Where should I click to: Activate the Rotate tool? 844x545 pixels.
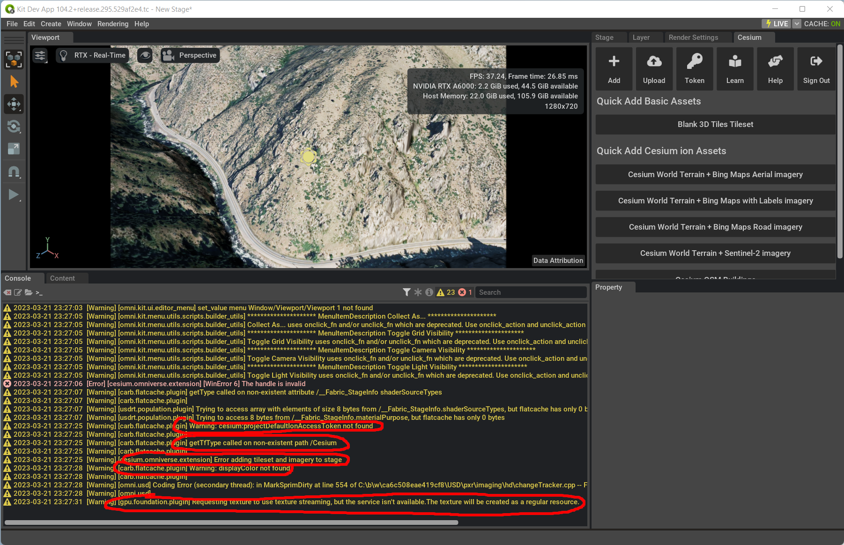[x=14, y=127]
